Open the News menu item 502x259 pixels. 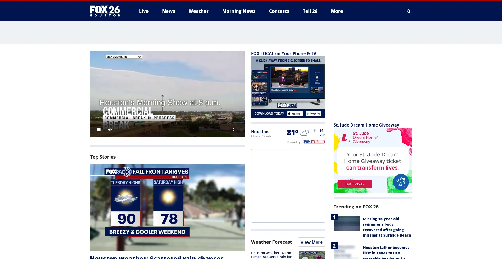coord(168,11)
